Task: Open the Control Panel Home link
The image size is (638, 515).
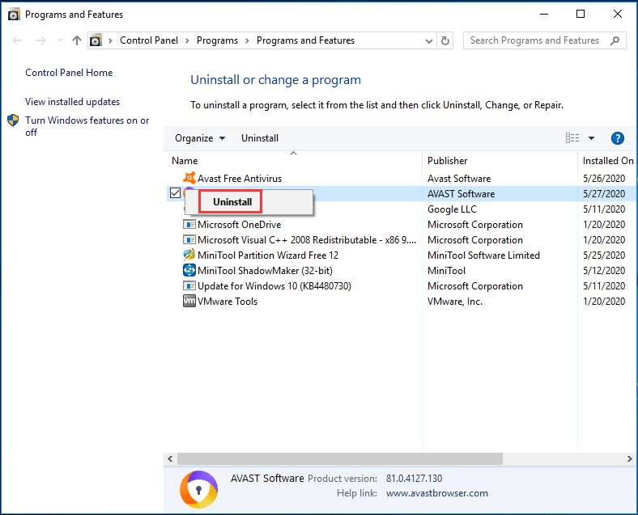Action: click(x=69, y=72)
